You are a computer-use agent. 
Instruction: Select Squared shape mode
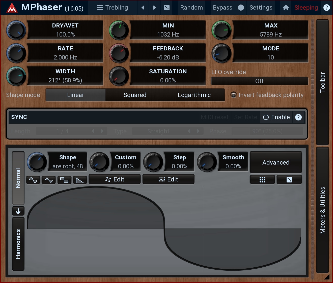click(135, 95)
